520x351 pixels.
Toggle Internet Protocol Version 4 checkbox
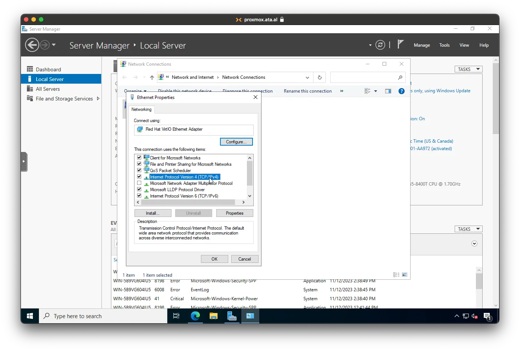[139, 177]
